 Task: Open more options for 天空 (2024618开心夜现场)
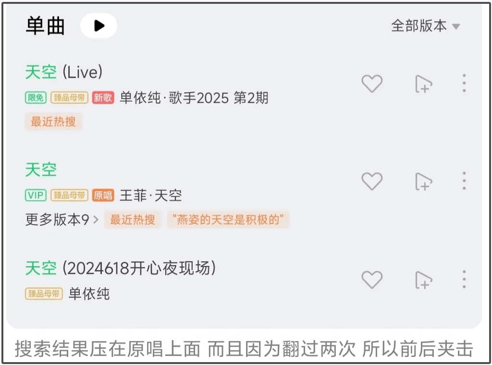(464, 279)
